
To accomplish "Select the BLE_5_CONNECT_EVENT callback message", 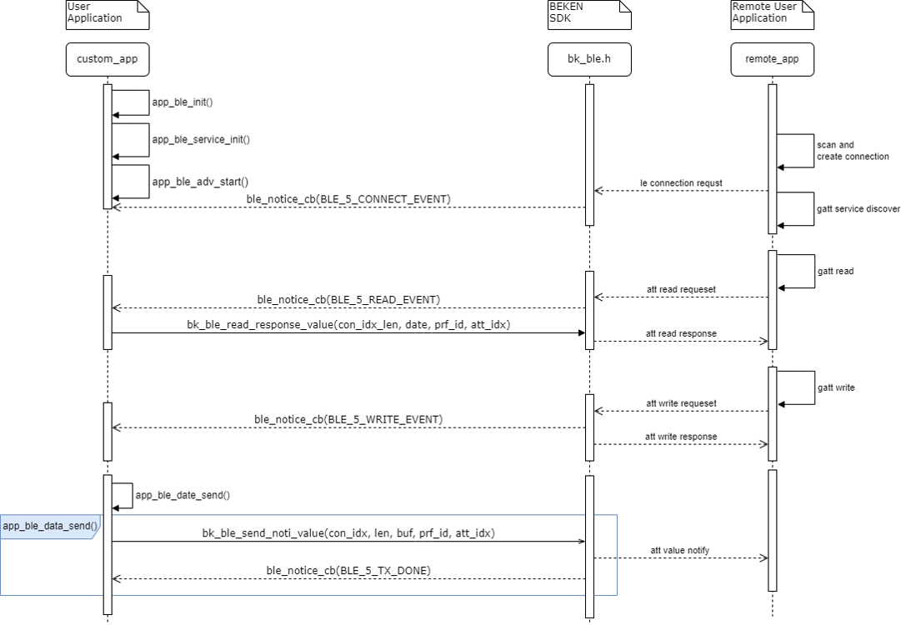I will tap(348, 199).
